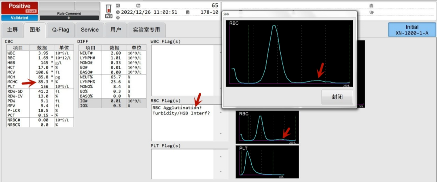Click scroll up arrow in RBC Flag(s) box
This screenshot has width=437, height=182.
pos(221,112)
